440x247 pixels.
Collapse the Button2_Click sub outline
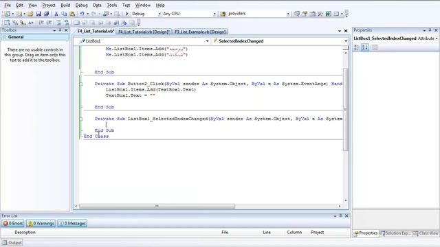81,84
